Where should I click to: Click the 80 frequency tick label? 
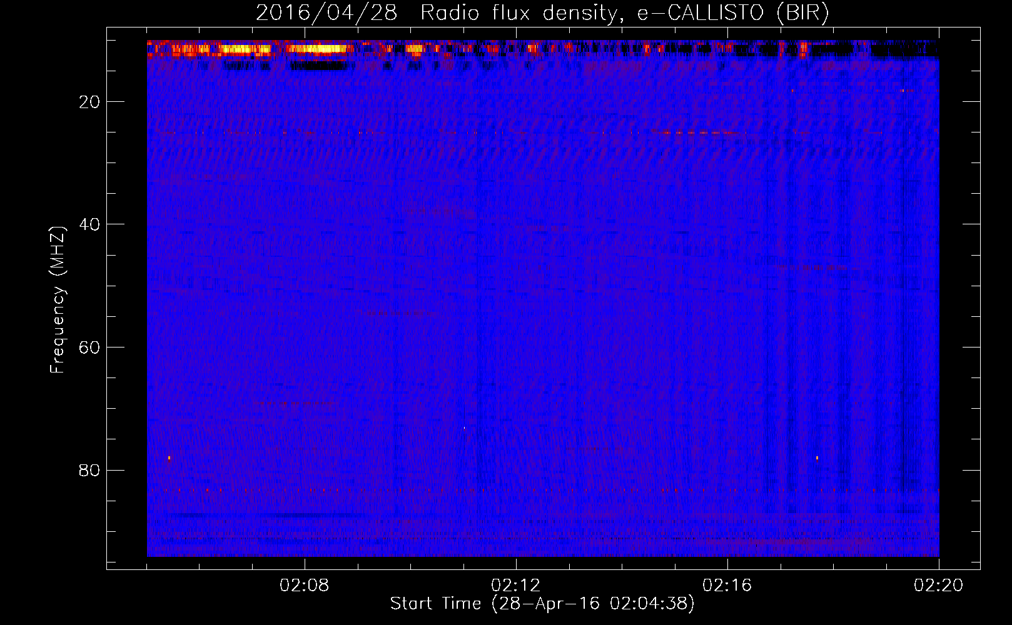[x=89, y=470]
